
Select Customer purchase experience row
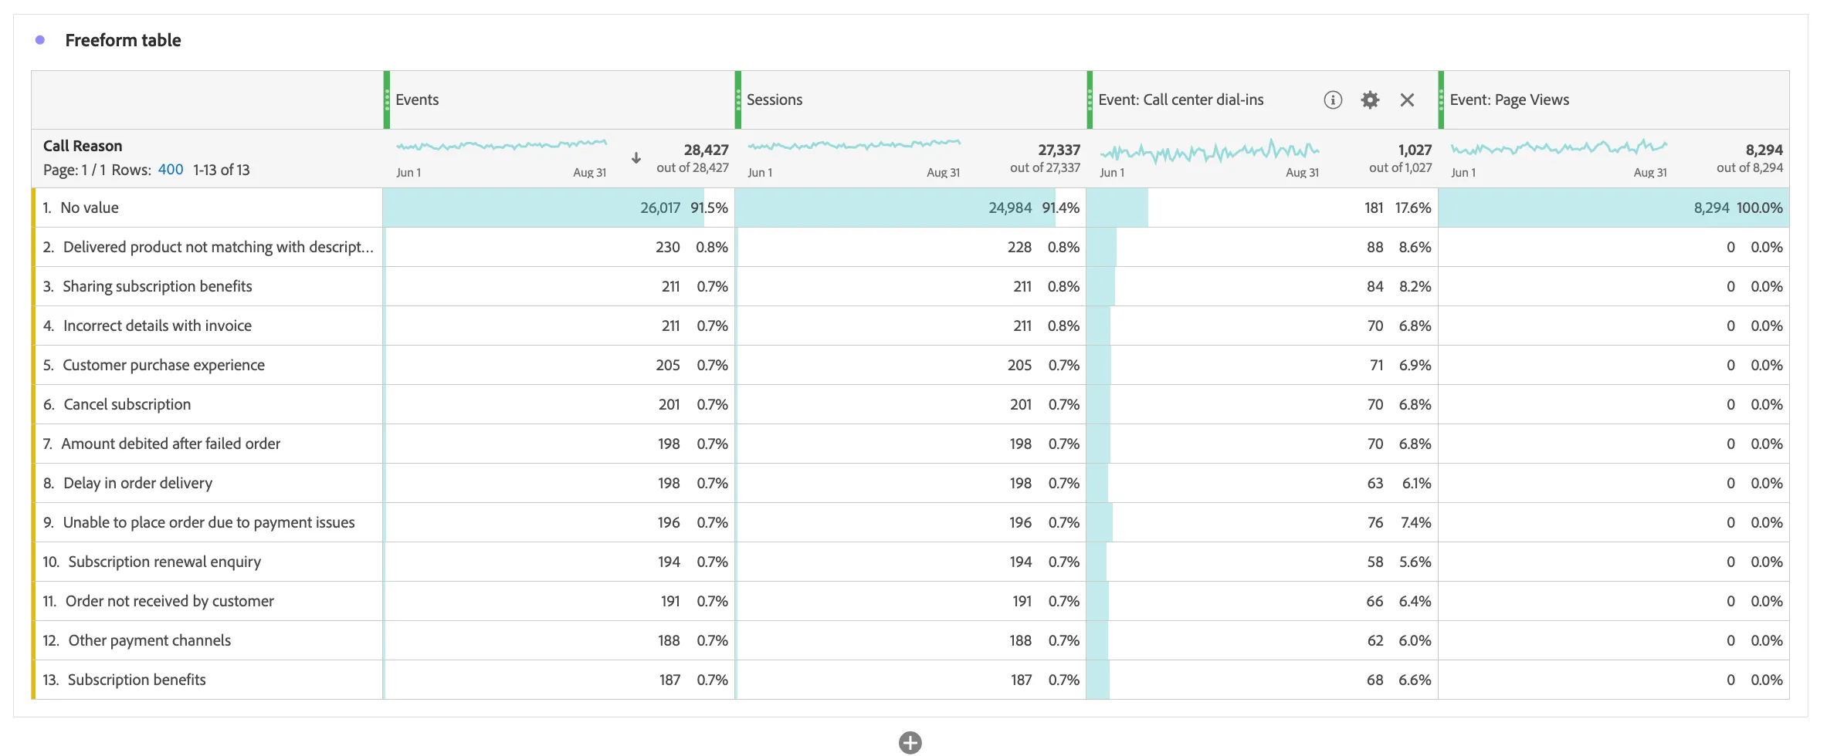tap(207, 365)
